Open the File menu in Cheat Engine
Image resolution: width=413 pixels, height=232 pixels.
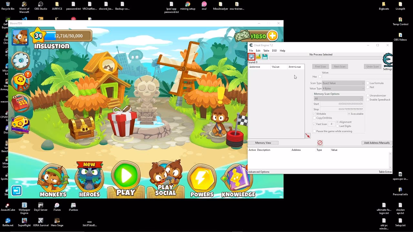[x=251, y=51]
